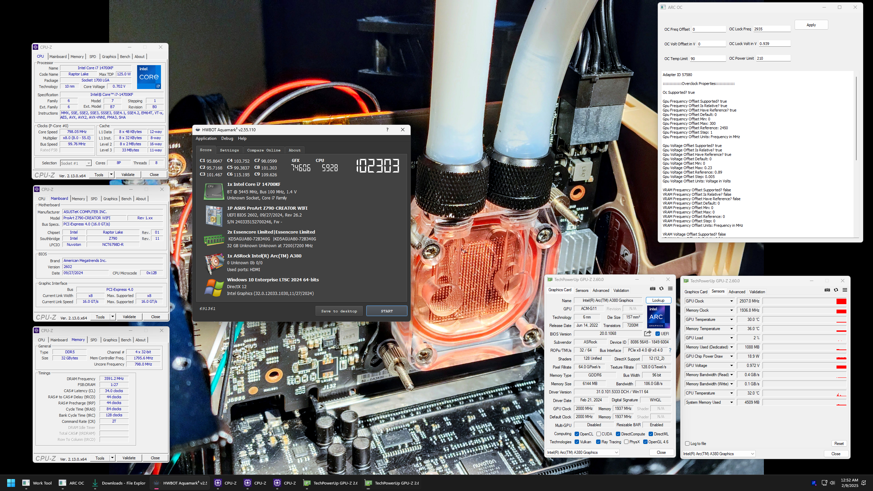The height and width of the screenshot is (491, 873).
Task: Toggle CUDA checkbox in GPU-Z
Action: click(x=598, y=434)
